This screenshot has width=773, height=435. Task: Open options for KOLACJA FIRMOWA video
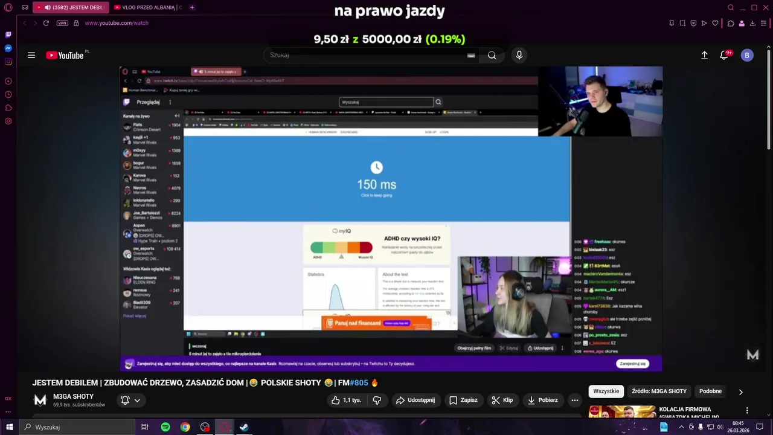click(747, 411)
